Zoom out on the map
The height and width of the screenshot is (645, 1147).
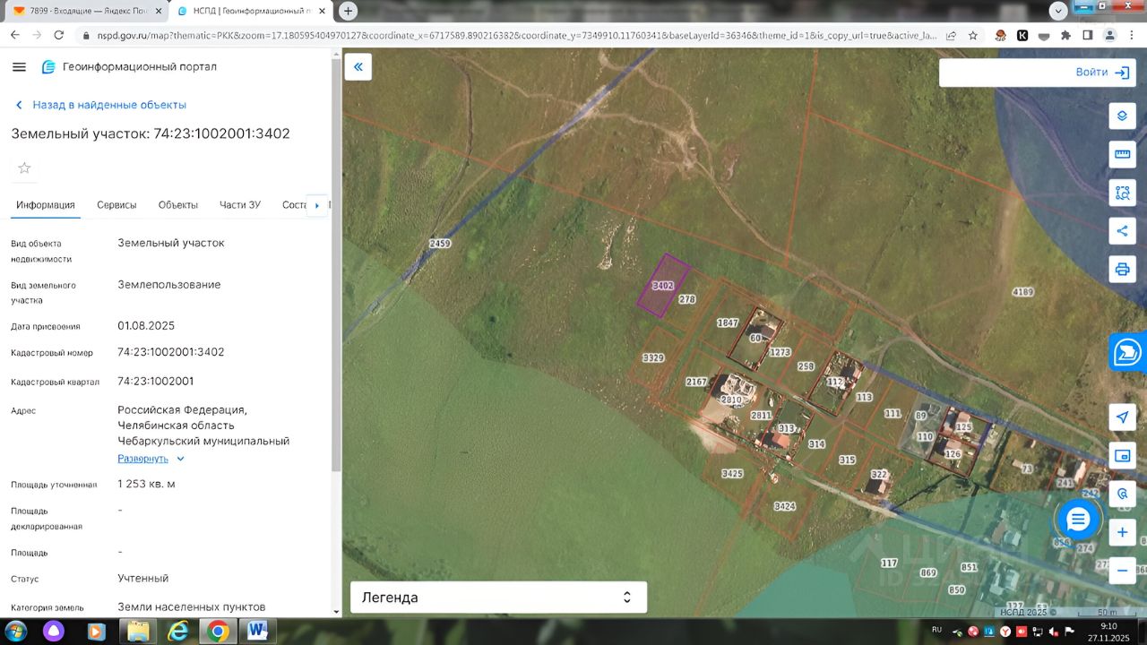[x=1122, y=570]
